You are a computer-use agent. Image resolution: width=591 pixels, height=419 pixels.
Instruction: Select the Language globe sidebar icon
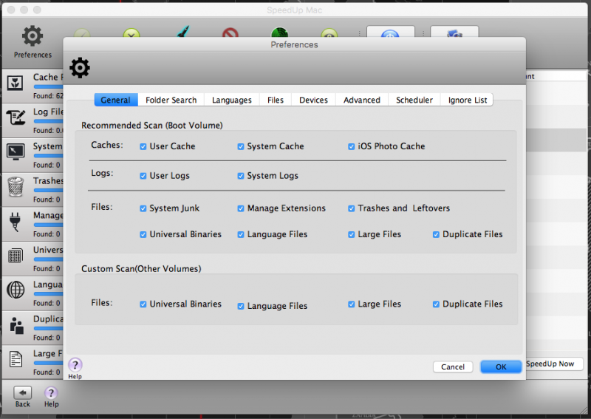pyautogui.click(x=16, y=290)
